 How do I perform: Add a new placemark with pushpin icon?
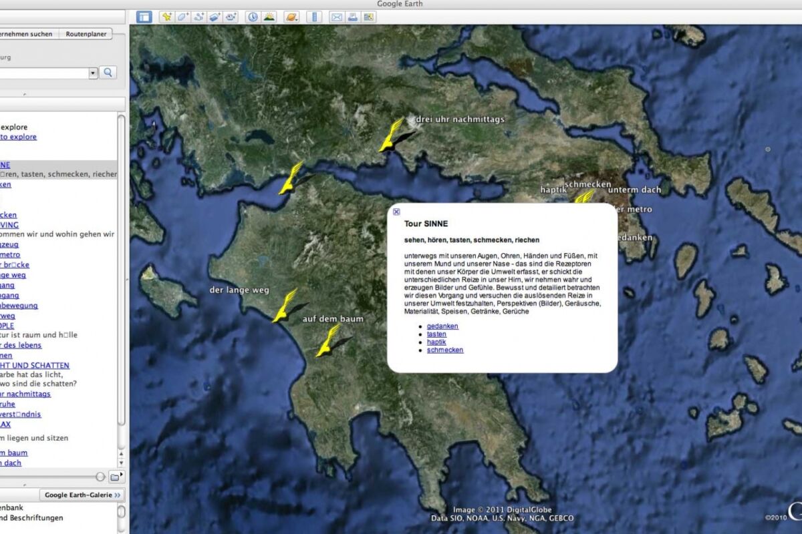[x=166, y=17]
